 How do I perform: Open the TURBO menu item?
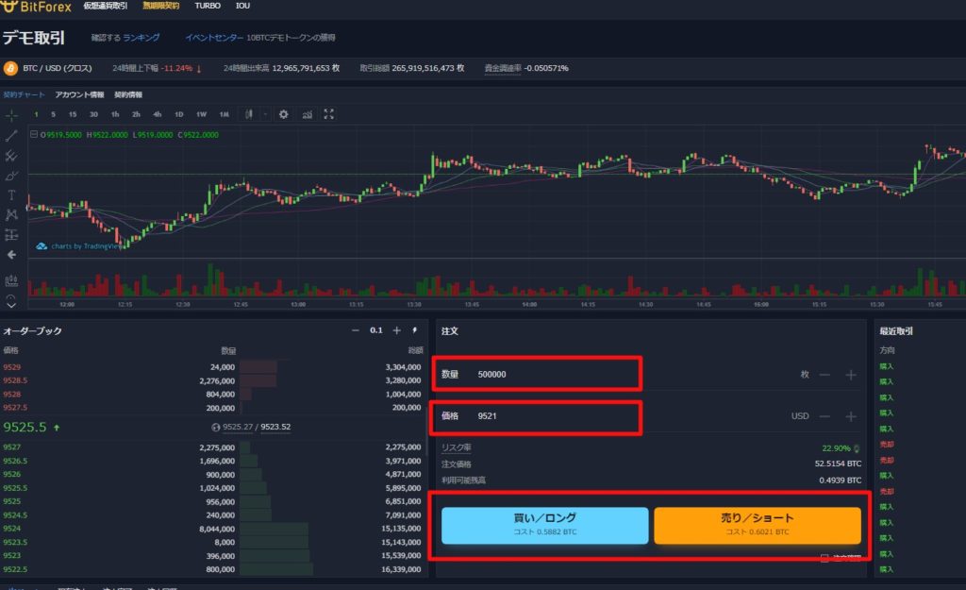coord(208,6)
